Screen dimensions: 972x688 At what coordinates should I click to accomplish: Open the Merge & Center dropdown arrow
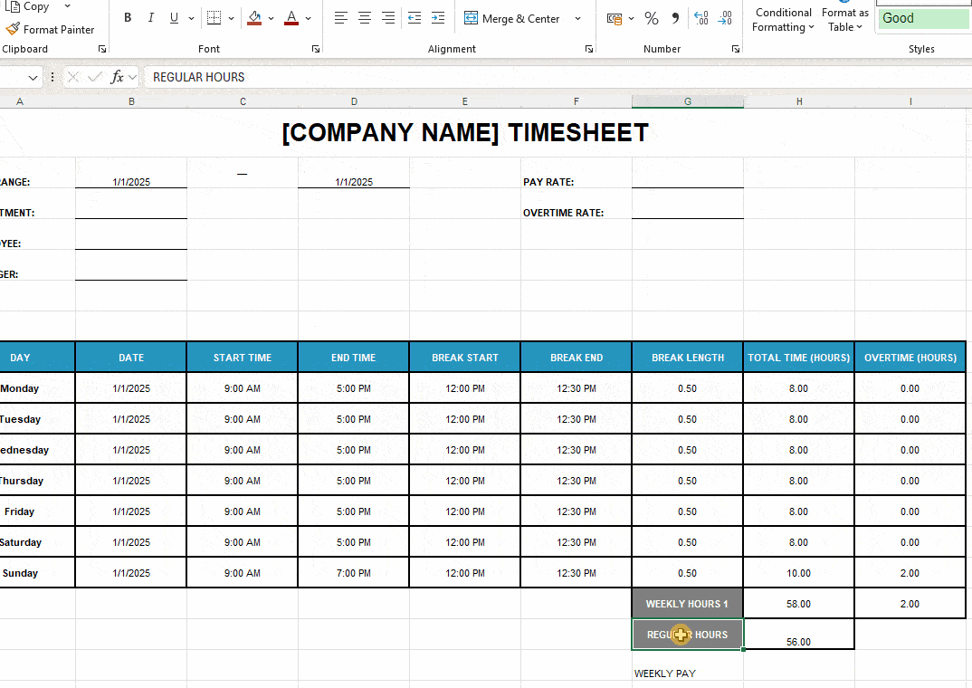[x=577, y=18]
